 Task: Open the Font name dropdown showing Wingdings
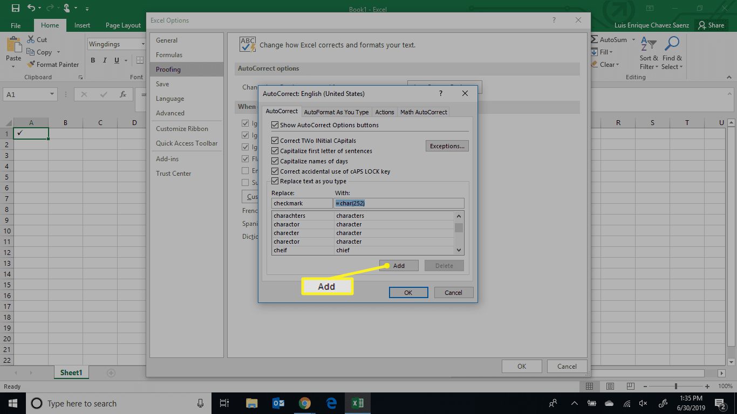[143, 44]
